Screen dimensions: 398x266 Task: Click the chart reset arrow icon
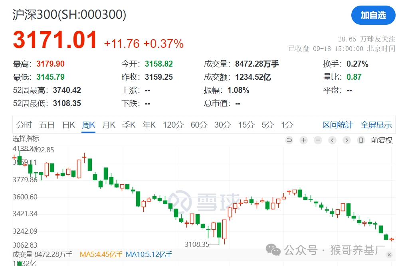289,140
